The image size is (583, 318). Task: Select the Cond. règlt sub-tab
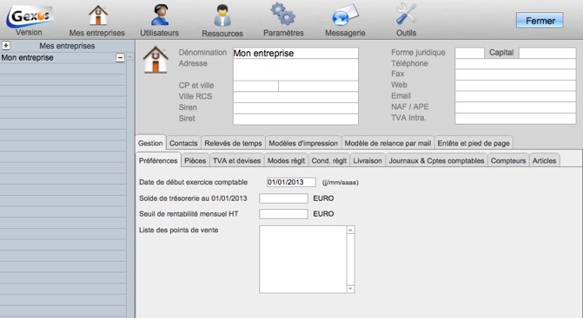click(328, 160)
